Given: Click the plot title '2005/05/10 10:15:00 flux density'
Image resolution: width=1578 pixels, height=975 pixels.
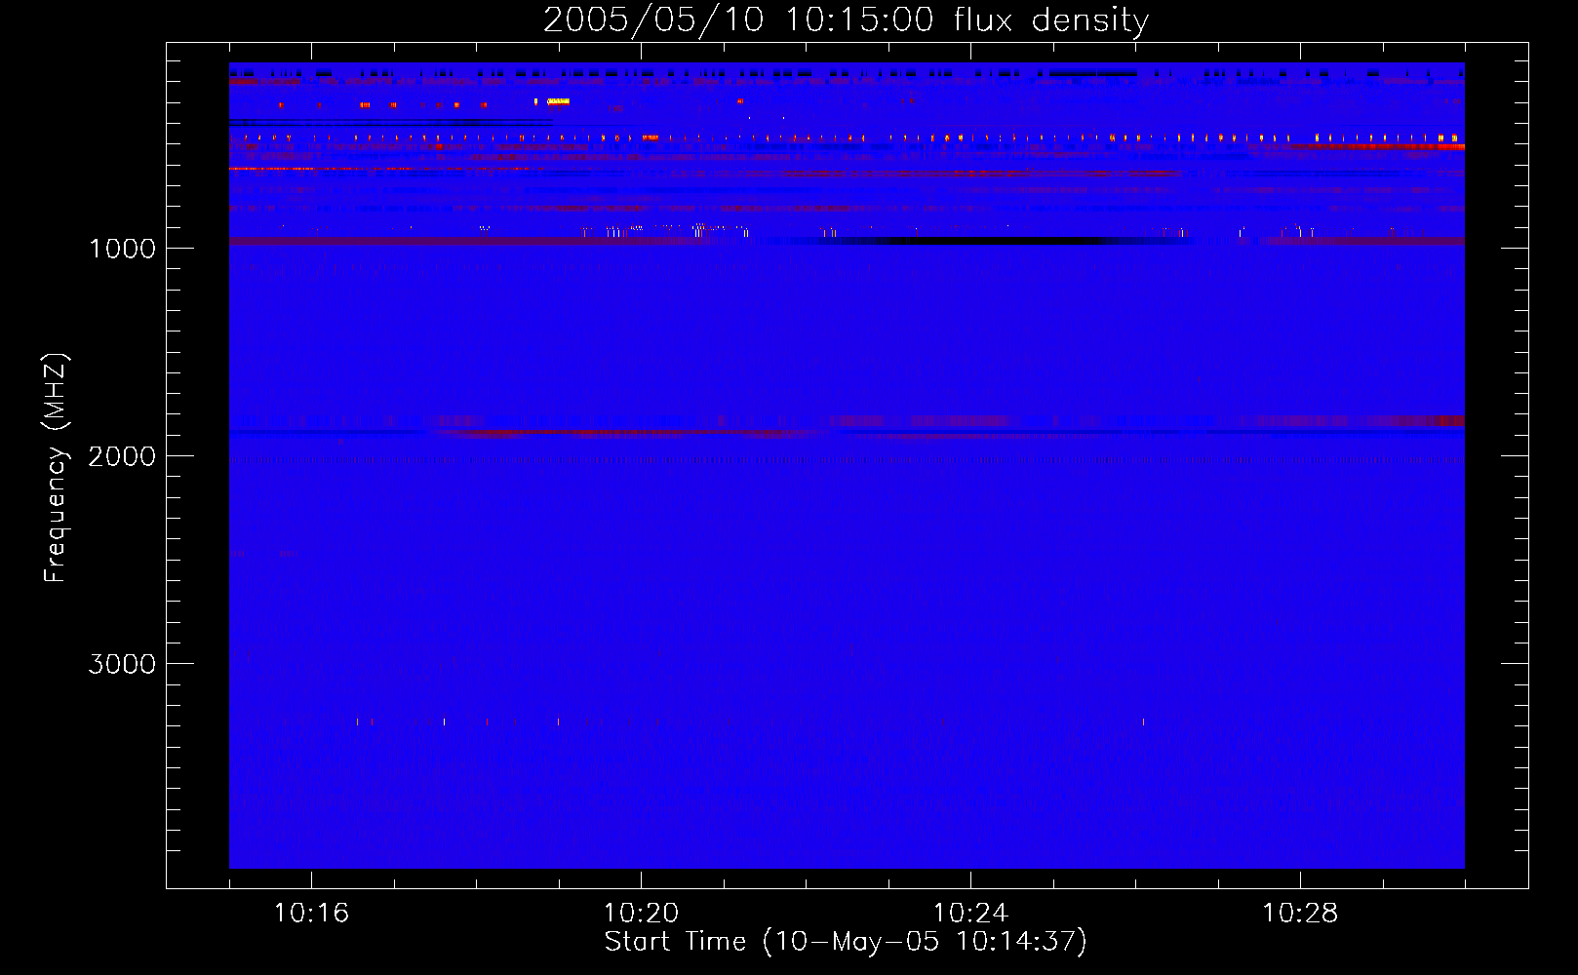Looking at the screenshot, I should click(846, 19).
